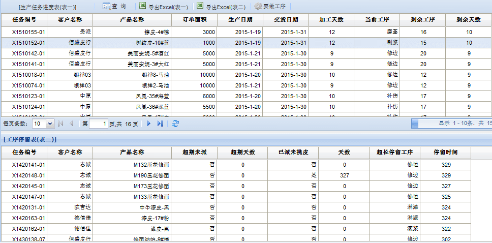
Task: Go to previous page arrow
Action: [71, 124]
